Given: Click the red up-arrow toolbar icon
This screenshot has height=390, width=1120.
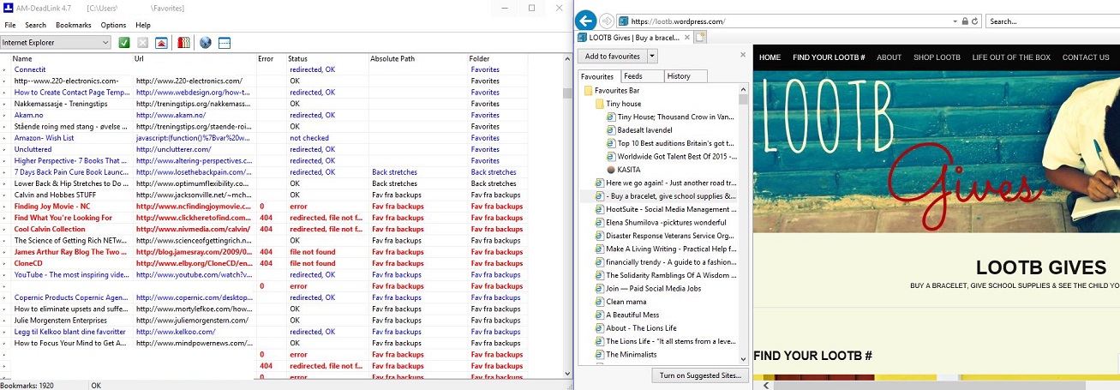Looking at the screenshot, I should click(x=161, y=42).
